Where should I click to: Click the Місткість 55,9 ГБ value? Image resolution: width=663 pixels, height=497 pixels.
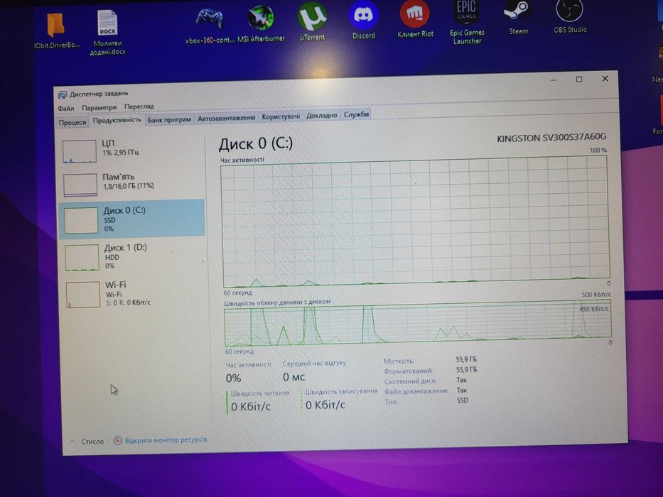click(x=466, y=359)
